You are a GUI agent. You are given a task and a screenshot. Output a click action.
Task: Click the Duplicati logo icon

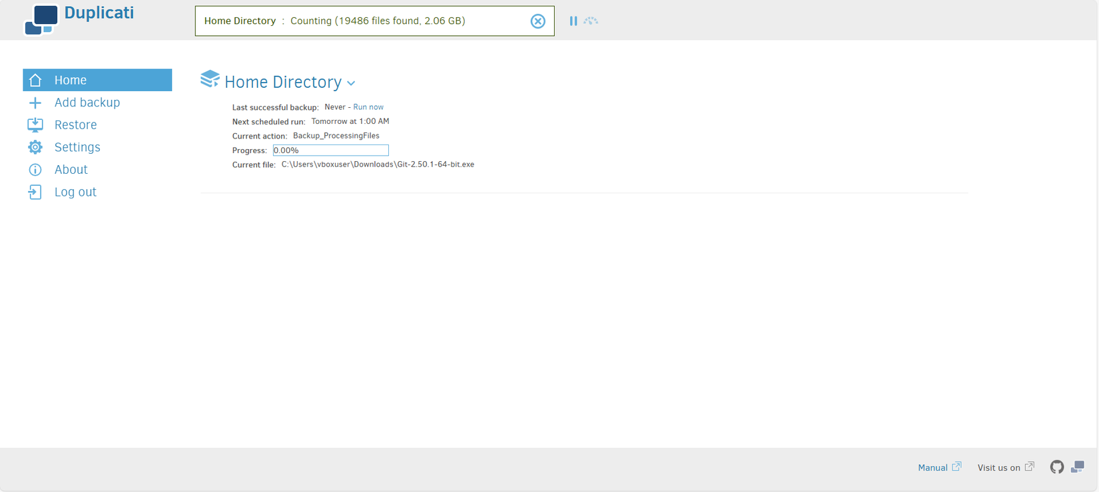[41, 19]
